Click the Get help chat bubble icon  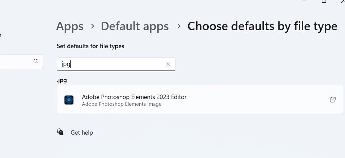60,132
